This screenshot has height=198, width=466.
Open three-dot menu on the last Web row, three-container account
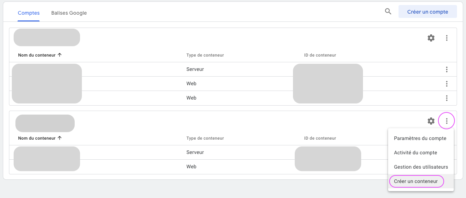(447, 98)
